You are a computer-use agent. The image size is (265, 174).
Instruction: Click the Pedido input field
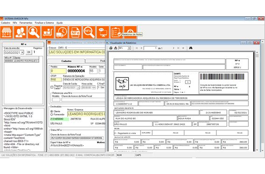(x=58, y=71)
